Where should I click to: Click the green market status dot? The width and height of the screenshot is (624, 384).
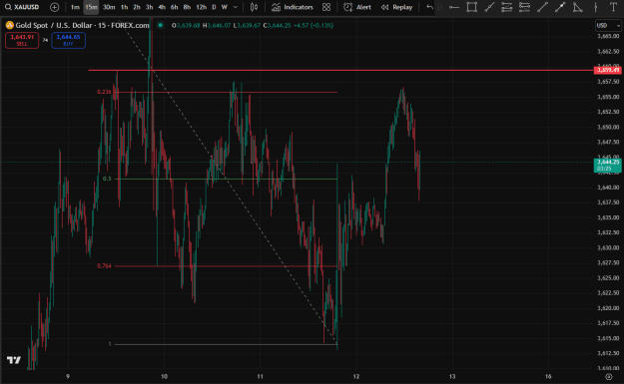pyautogui.click(x=161, y=25)
